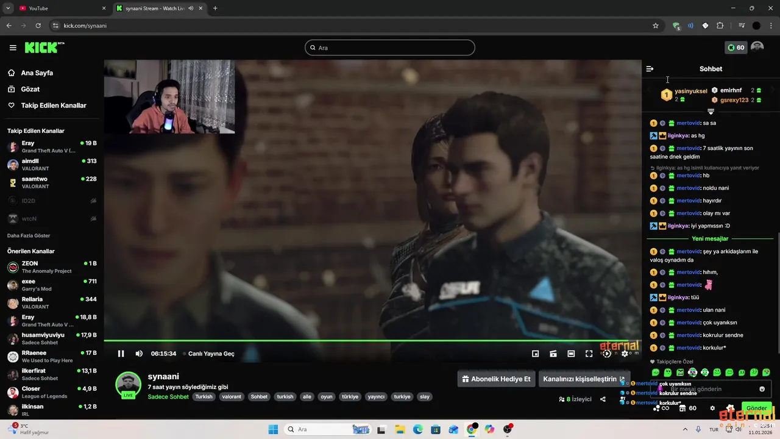
Task: Open a new browser tab
Action: coord(215,9)
